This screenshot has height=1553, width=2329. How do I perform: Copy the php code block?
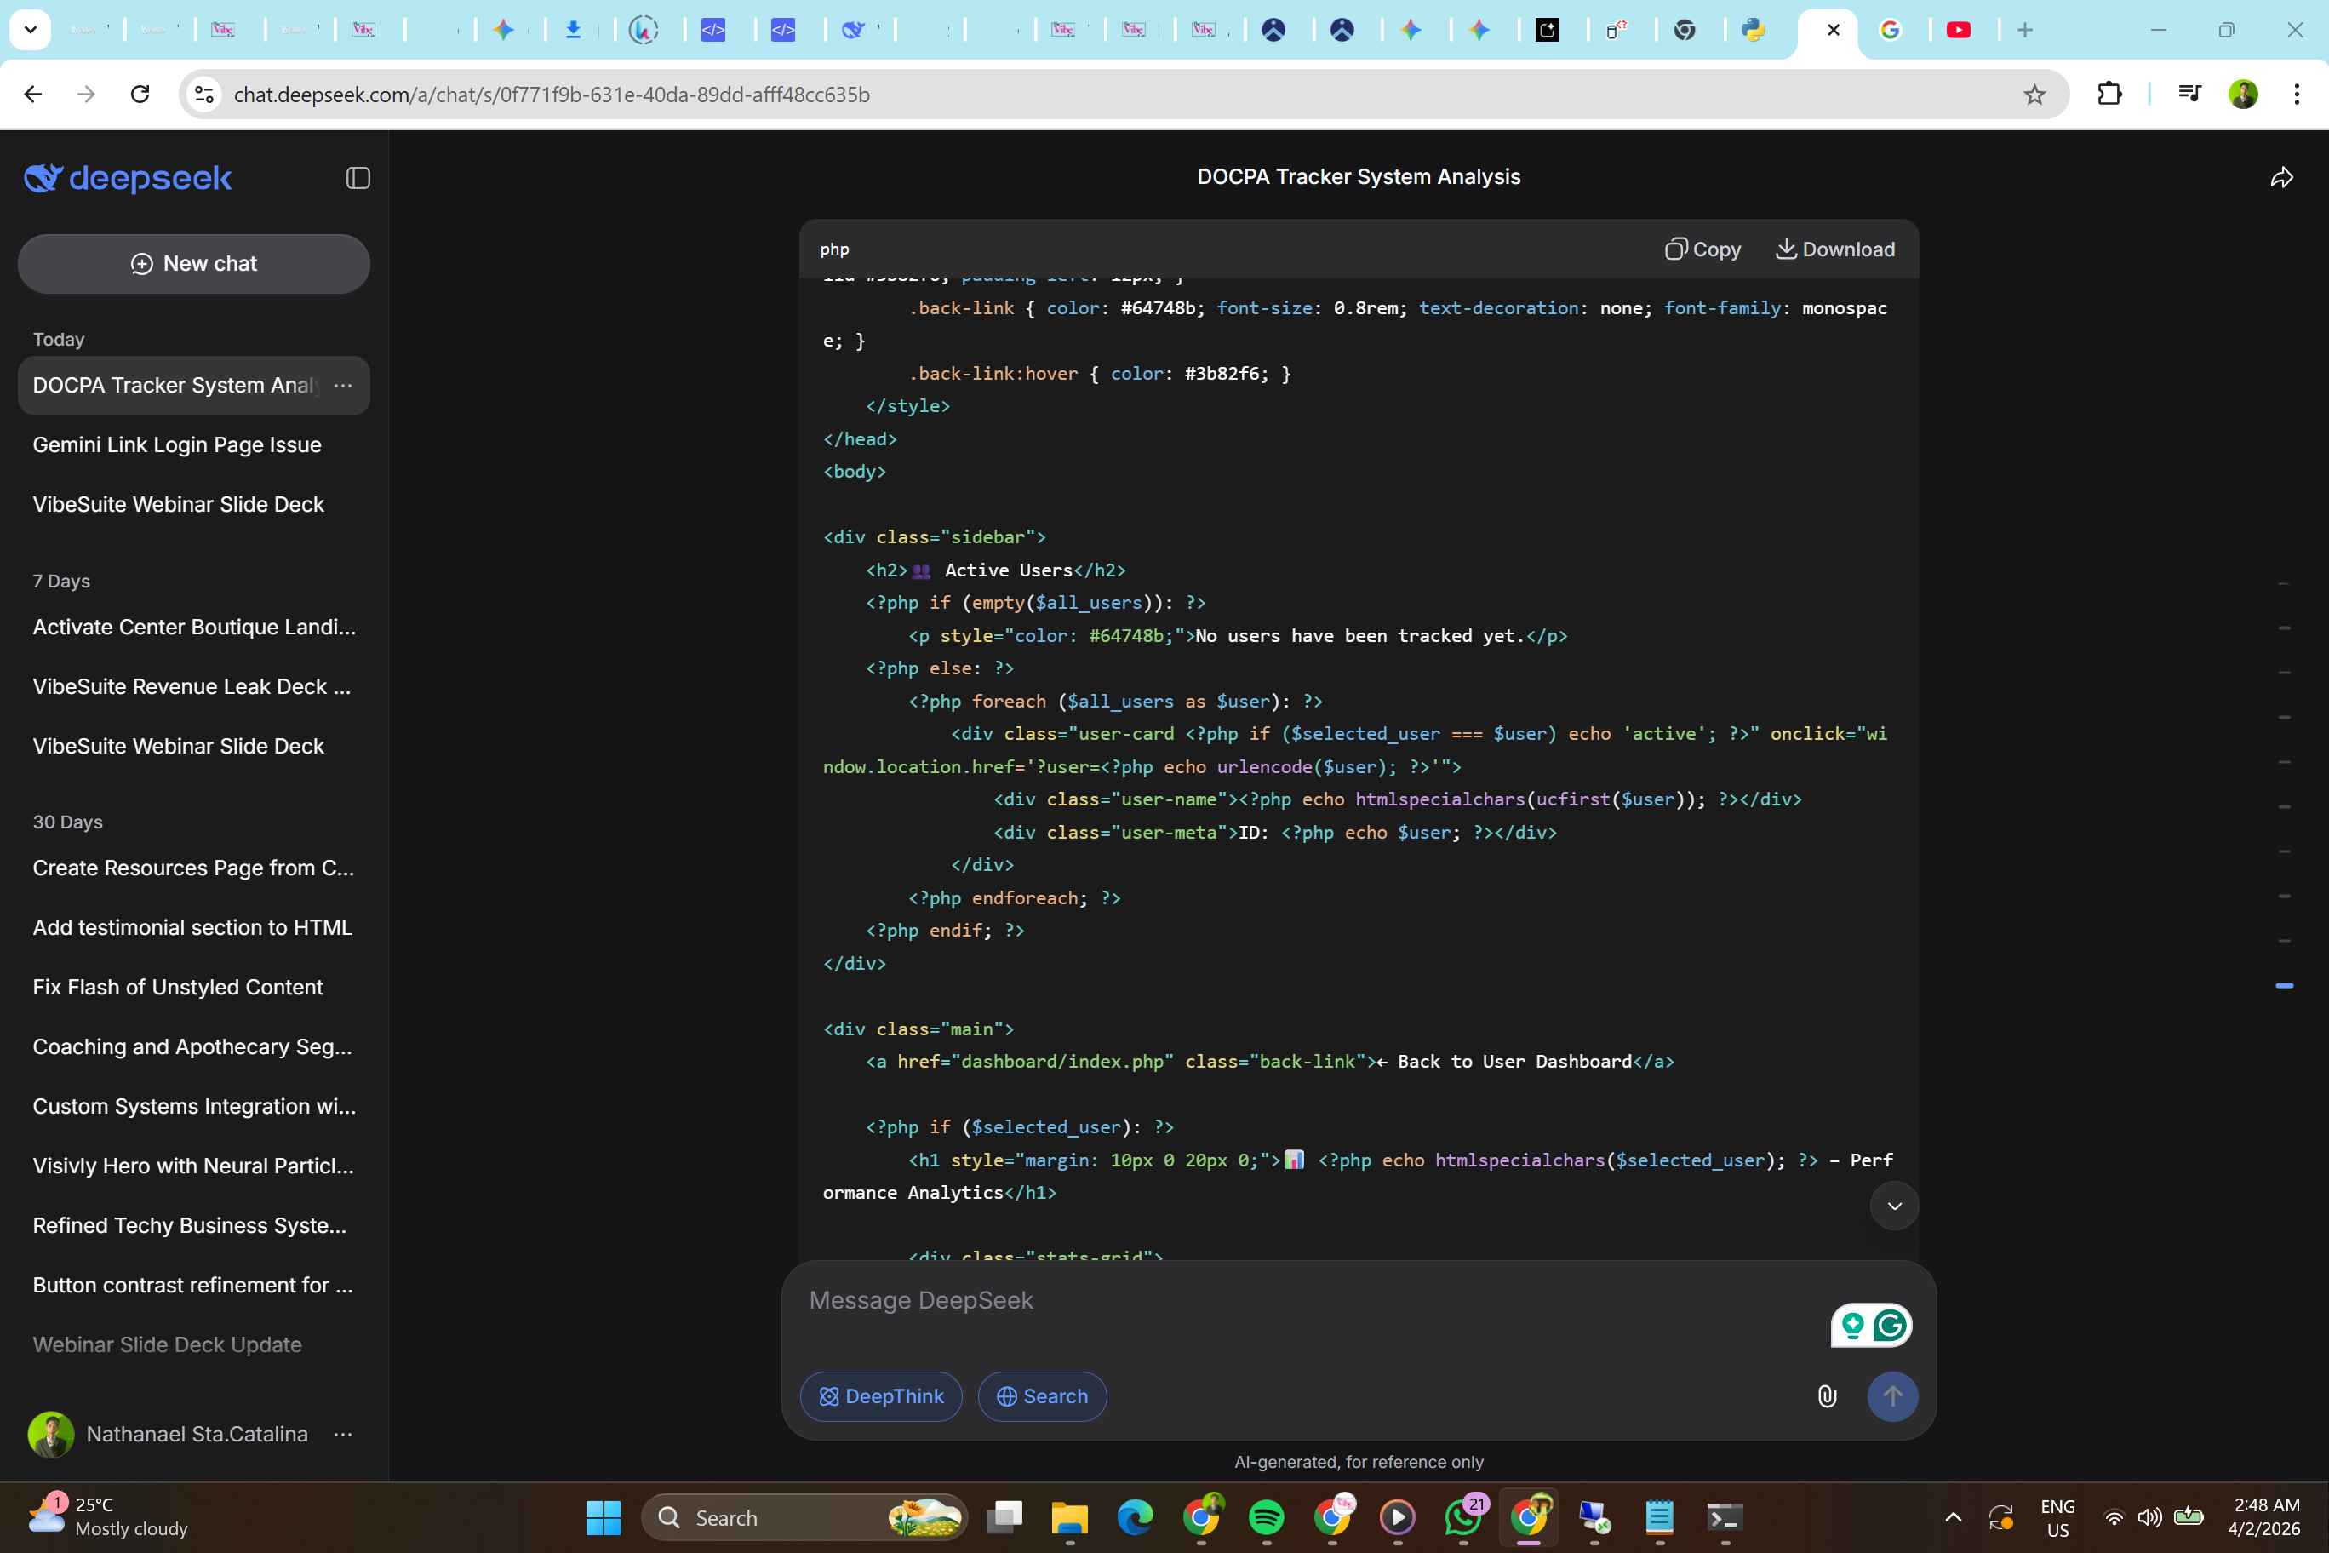(x=1702, y=249)
